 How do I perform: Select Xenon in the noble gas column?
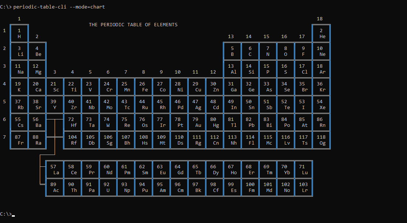click(321, 104)
